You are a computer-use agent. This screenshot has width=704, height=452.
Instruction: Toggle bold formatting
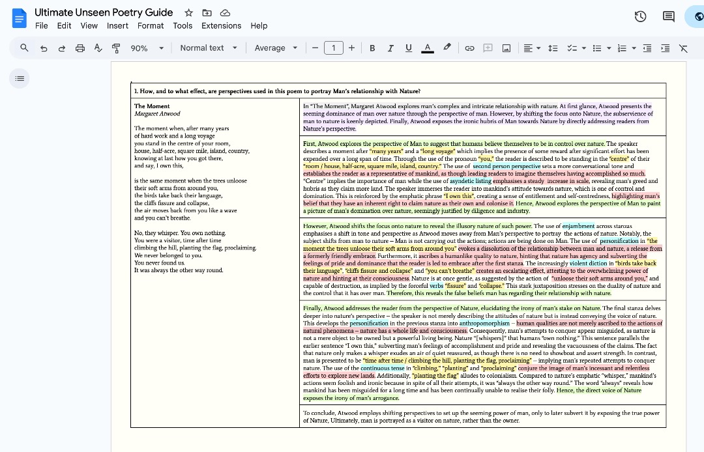coord(372,48)
